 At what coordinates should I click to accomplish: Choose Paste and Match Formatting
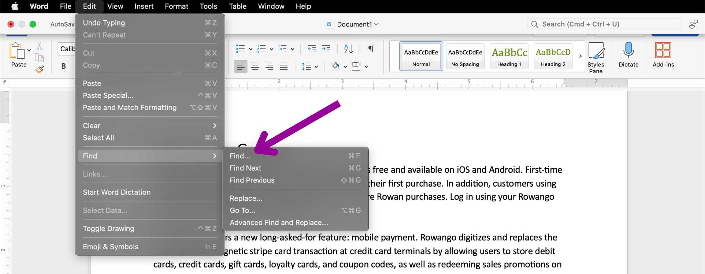pos(150,107)
